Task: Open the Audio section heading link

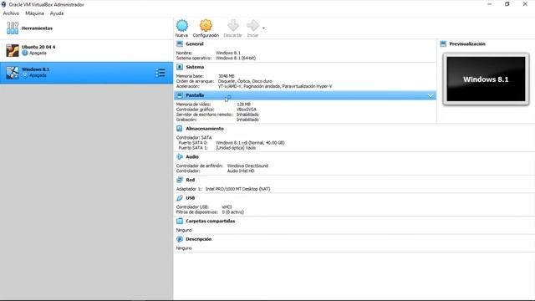Action: pyautogui.click(x=192, y=156)
